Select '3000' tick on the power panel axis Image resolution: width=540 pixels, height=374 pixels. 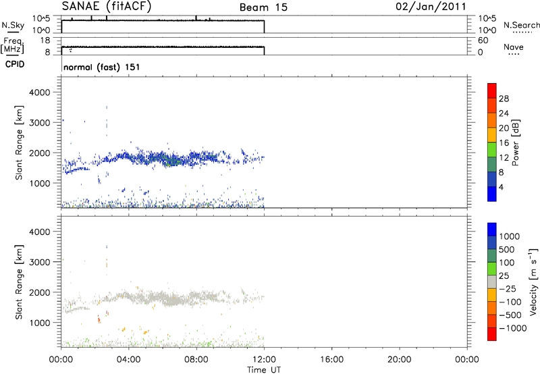[39, 123]
